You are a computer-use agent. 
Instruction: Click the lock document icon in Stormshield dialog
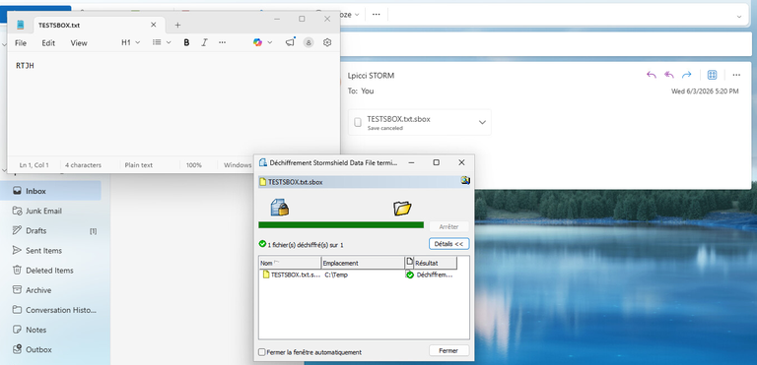pyautogui.click(x=280, y=208)
